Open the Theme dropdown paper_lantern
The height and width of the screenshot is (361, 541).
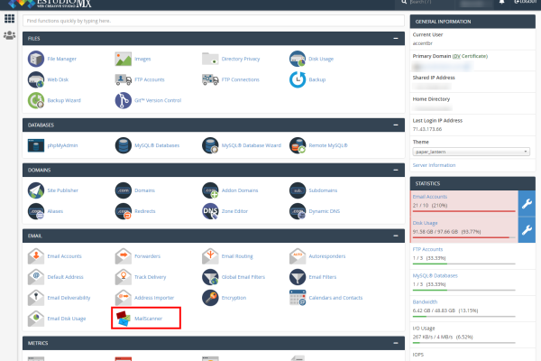471,153
